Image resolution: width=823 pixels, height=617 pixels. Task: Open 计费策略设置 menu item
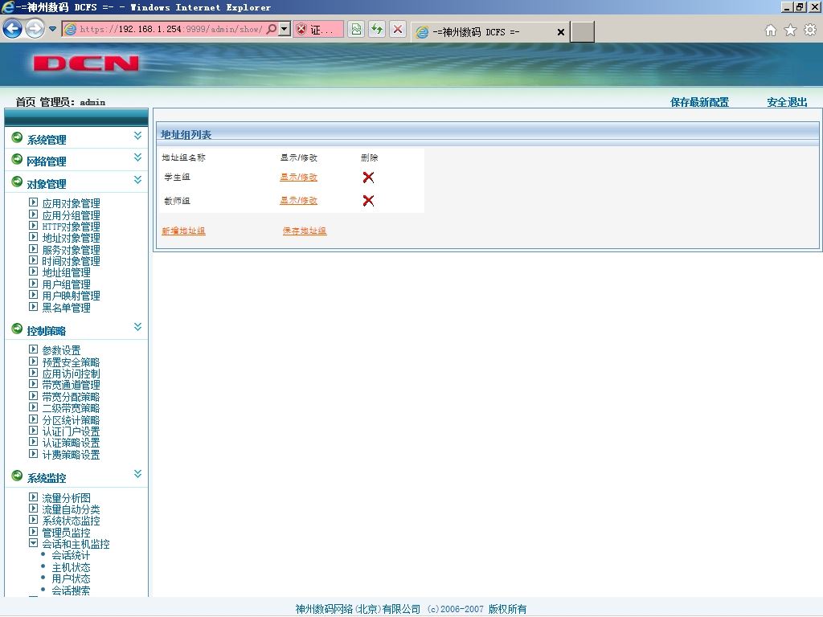[71, 455]
